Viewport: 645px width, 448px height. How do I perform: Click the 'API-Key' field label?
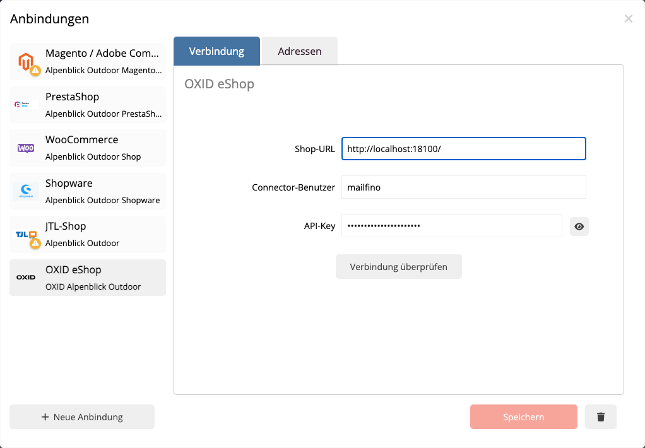[319, 226]
